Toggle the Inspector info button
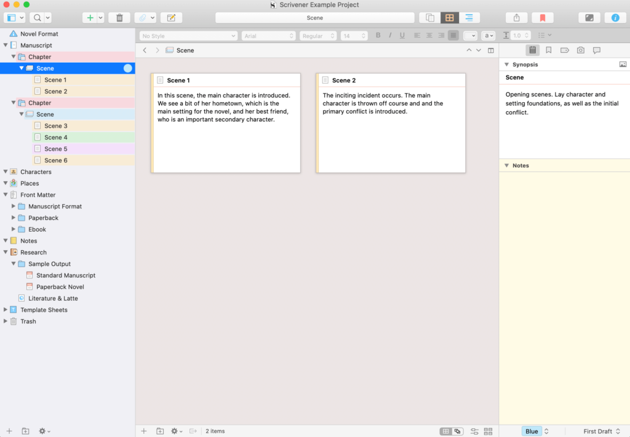Image resolution: width=630 pixels, height=437 pixels. point(615,18)
